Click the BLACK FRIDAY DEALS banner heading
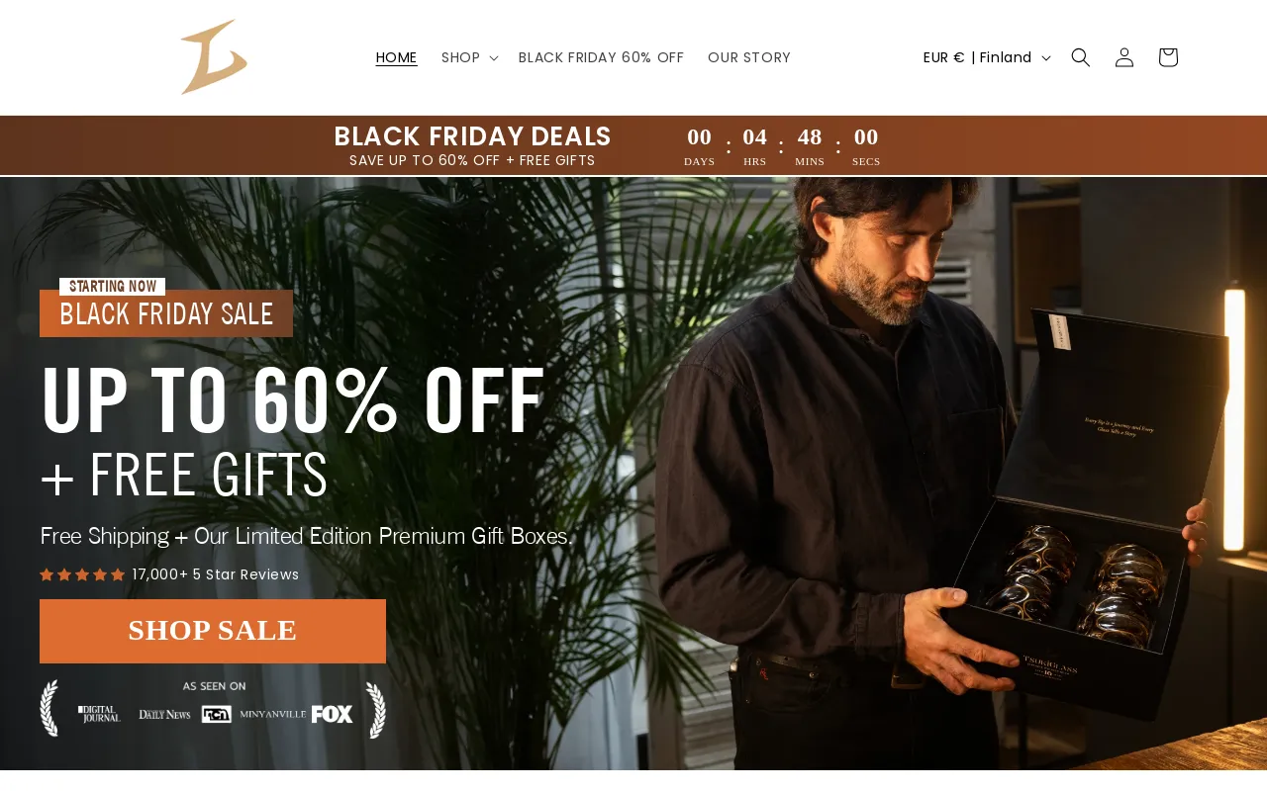 pos(472,136)
